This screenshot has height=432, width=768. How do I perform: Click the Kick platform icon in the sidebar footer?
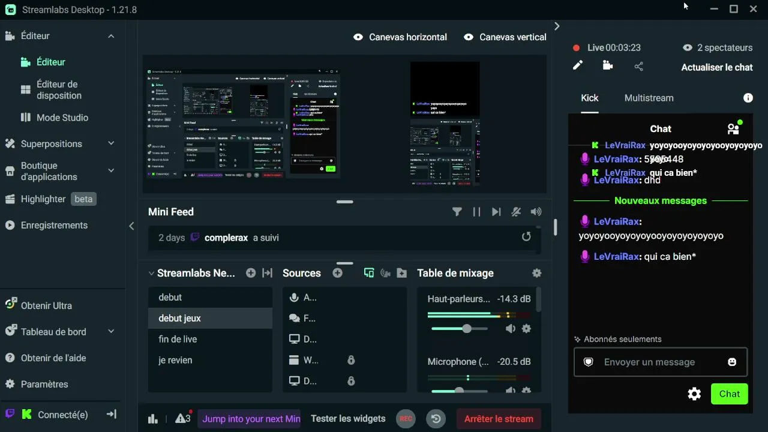pyautogui.click(x=26, y=414)
